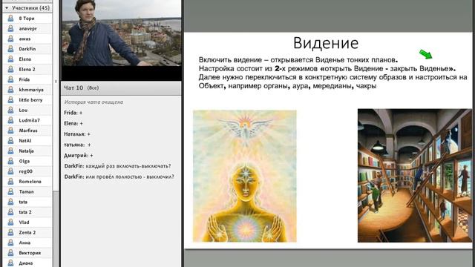Click the library illustration on the slide
This screenshot has width=475, height=267.
click(415, 176)
